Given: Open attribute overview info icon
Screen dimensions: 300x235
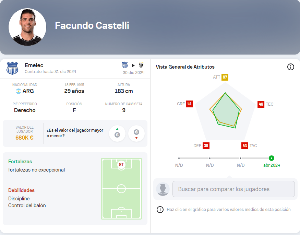Looking at the screenshot, I should [x=291, y=67].
